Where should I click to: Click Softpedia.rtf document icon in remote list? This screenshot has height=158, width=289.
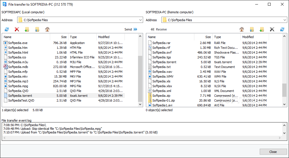[x=150, y=48]
